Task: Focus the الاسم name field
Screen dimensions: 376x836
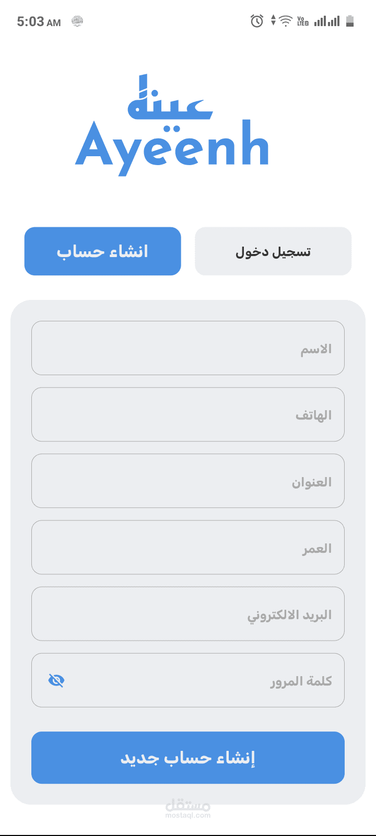Action: pyautogui.click(x=188, y=348)
